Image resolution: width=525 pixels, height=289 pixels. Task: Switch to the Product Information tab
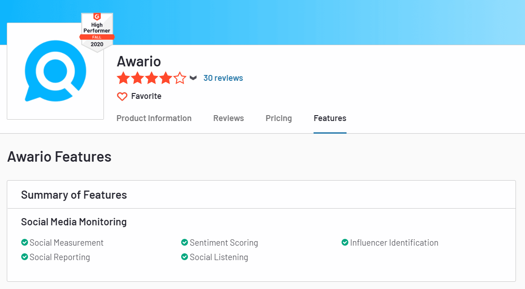(x=154, y=118)
